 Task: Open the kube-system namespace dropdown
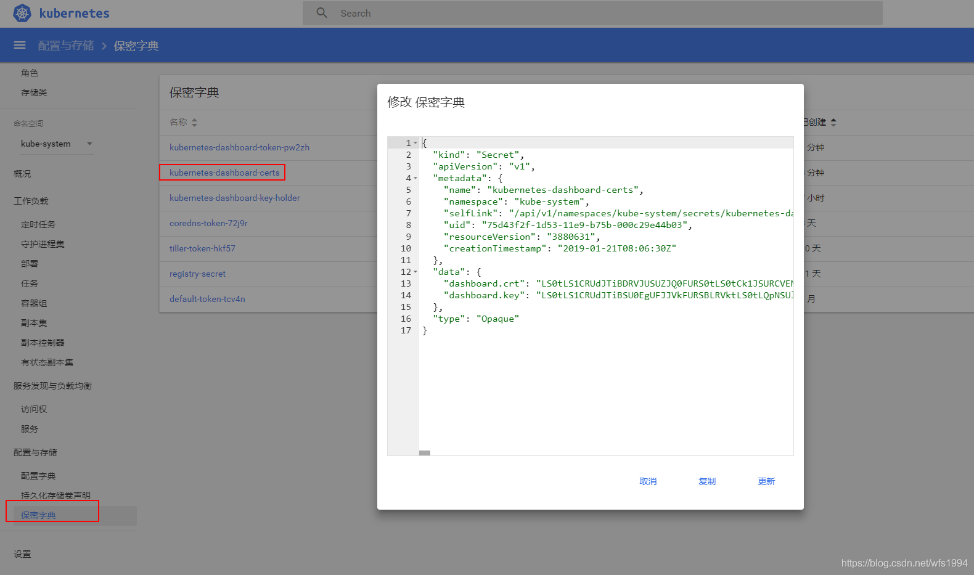coord(57,144)
